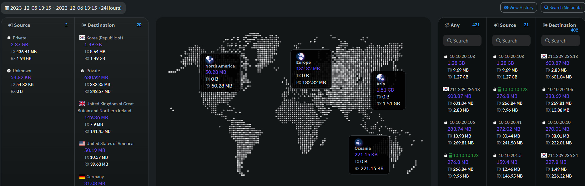Open the North America map tooltip card
The width and height of the screenshot is (585, 186).
pyautogui.click(x=220, y=73)
